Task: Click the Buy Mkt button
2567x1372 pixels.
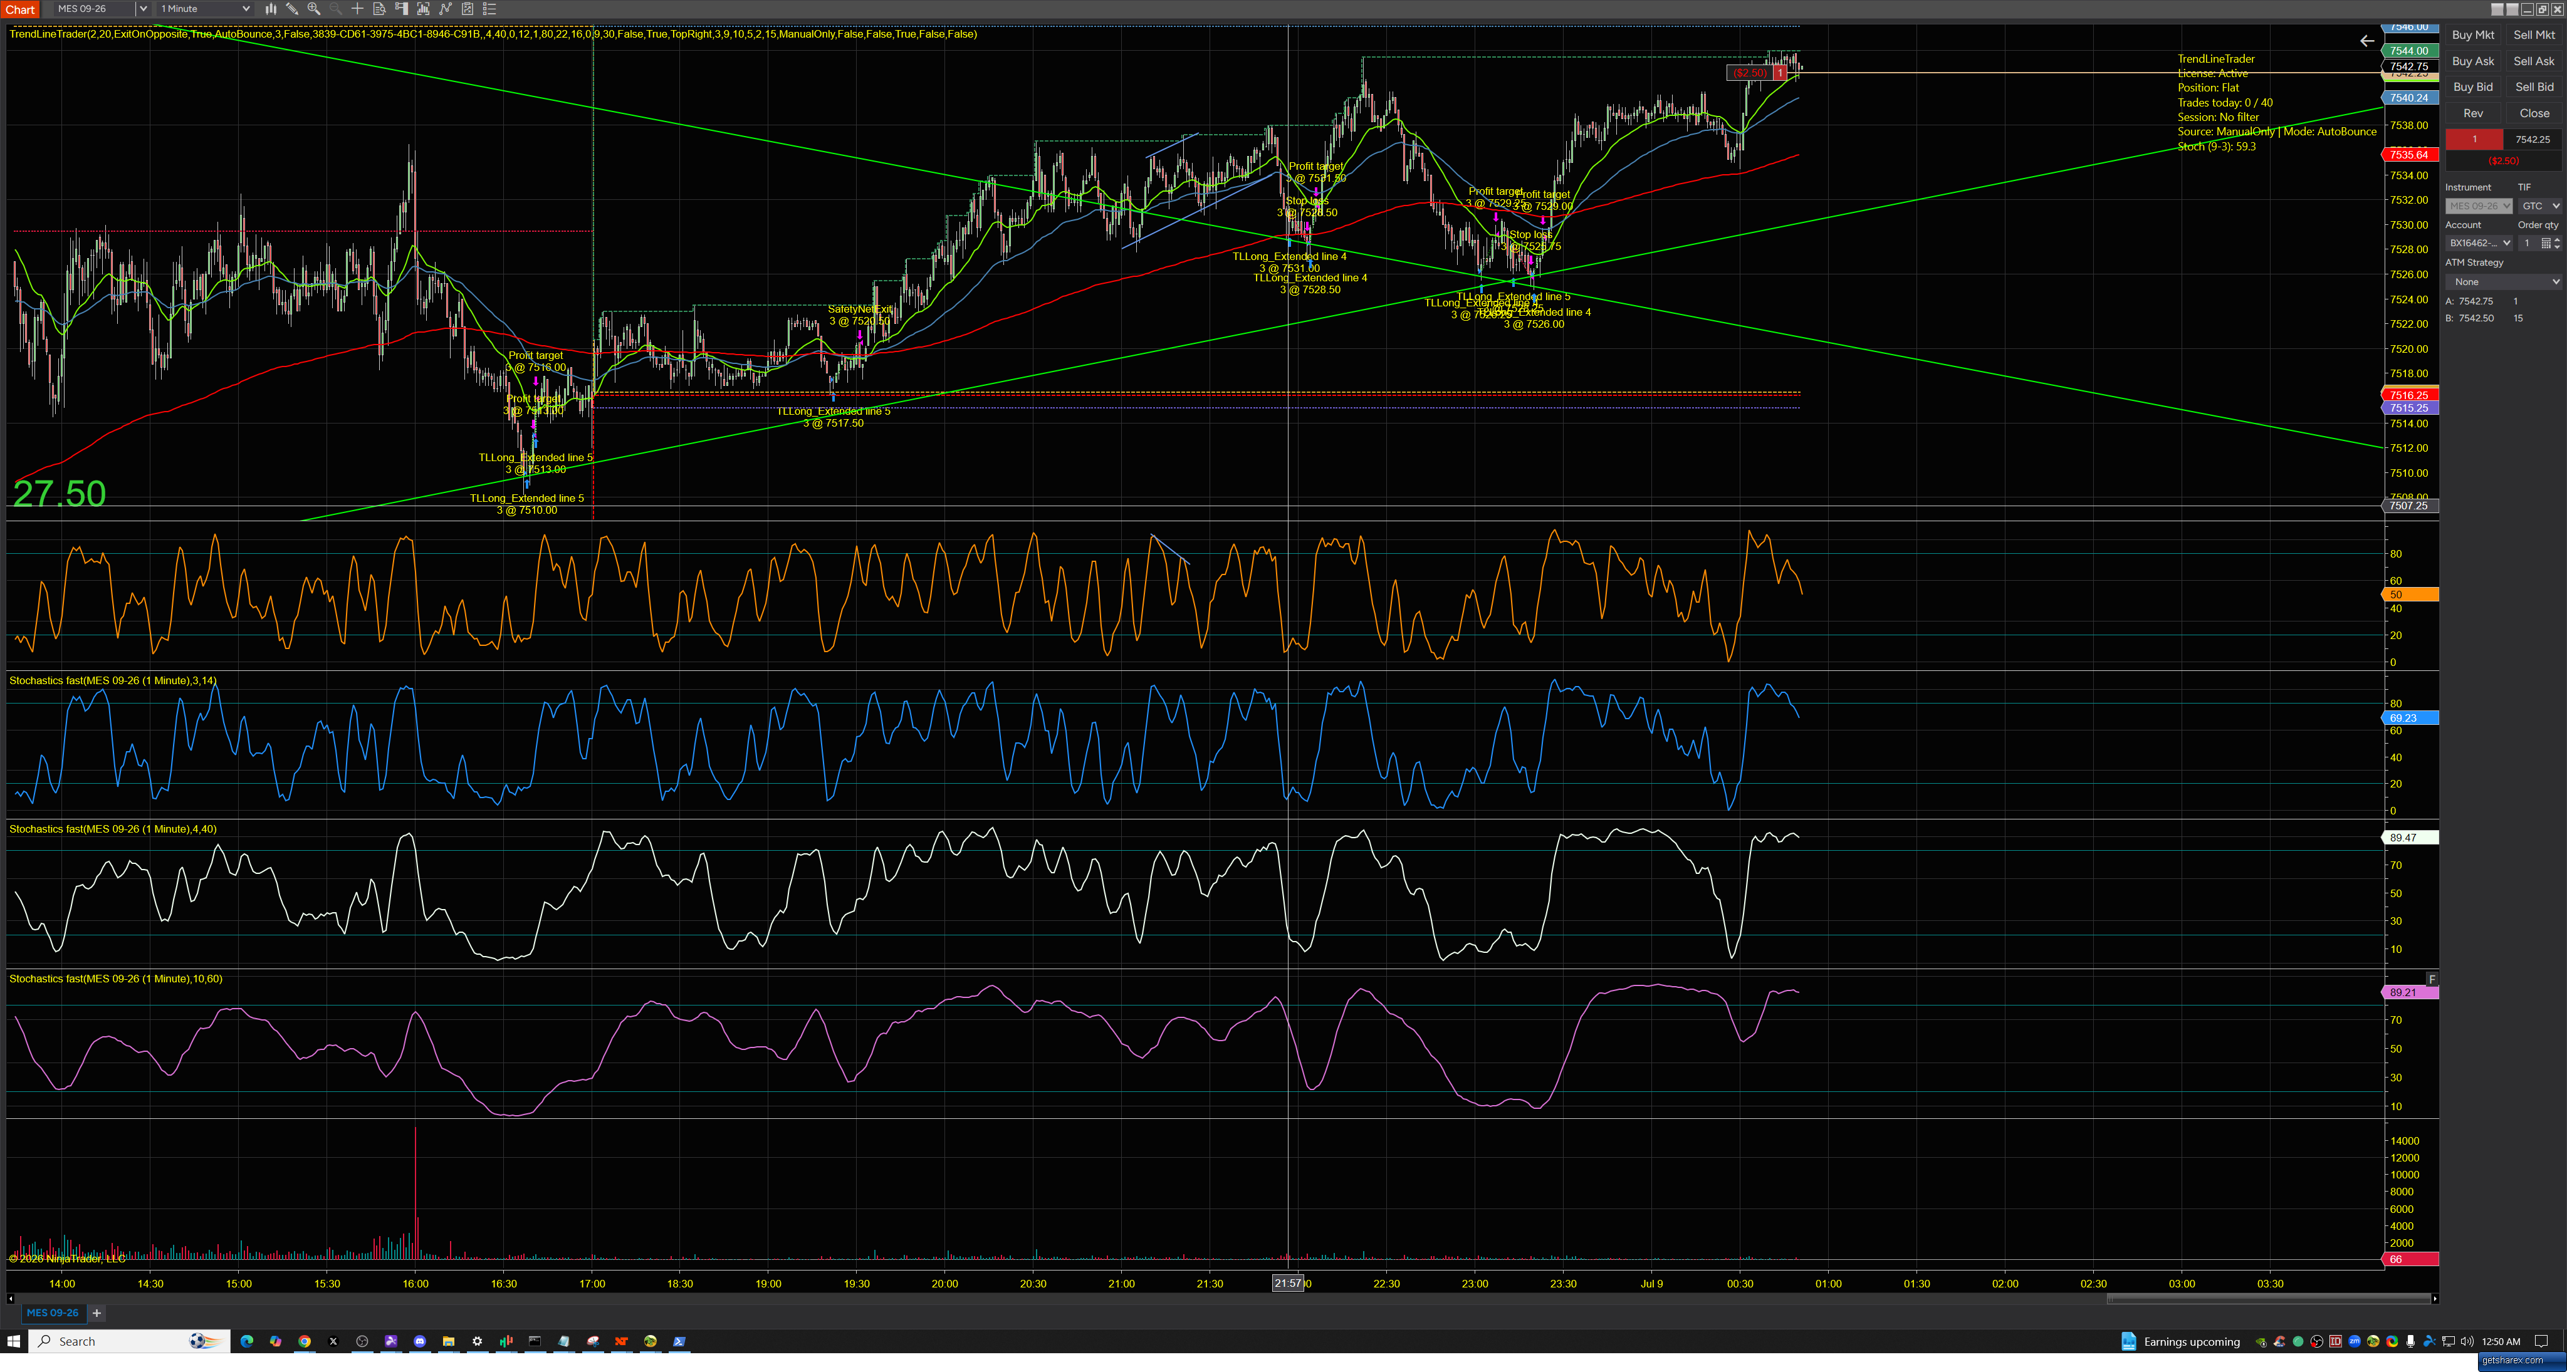Action: tap(2474, 35)
